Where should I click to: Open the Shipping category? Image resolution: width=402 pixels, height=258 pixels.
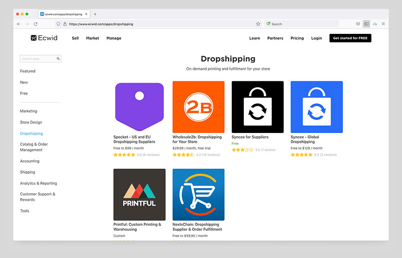(x=27, y=172)
